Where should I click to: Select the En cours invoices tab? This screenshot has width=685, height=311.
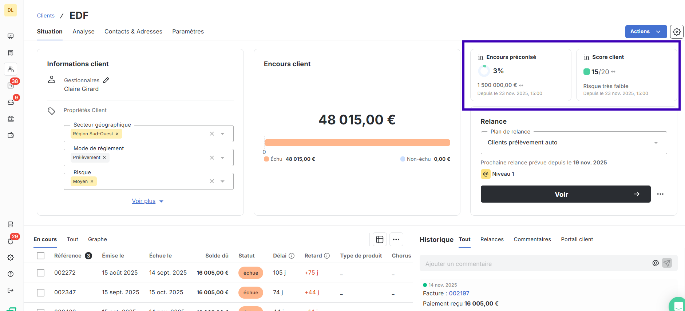coord(45,239)
